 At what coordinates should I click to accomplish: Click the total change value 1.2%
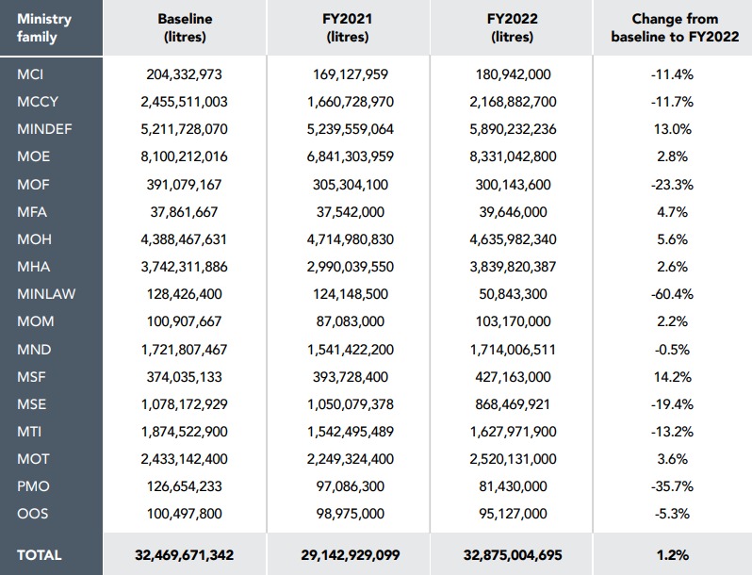(x=673, y=555)
